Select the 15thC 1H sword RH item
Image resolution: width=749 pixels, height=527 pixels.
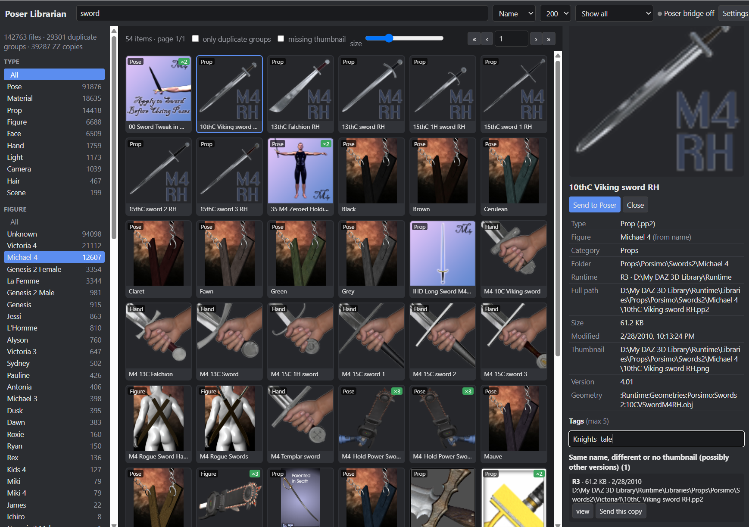pyautogui.click(x=443, y=94)
